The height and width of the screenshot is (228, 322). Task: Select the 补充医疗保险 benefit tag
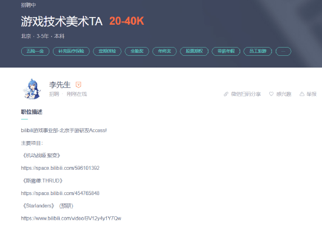71,51
